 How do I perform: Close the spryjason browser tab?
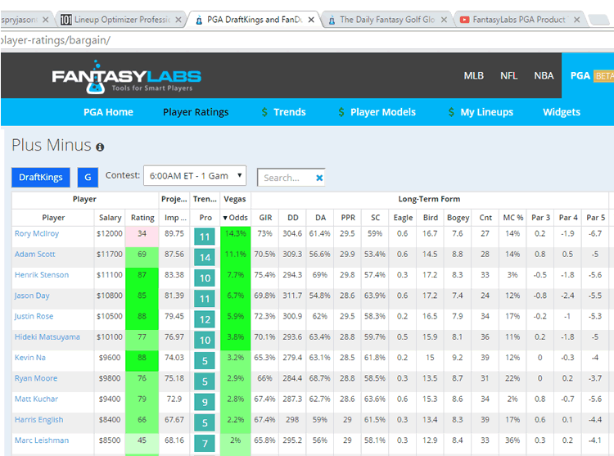45,20
